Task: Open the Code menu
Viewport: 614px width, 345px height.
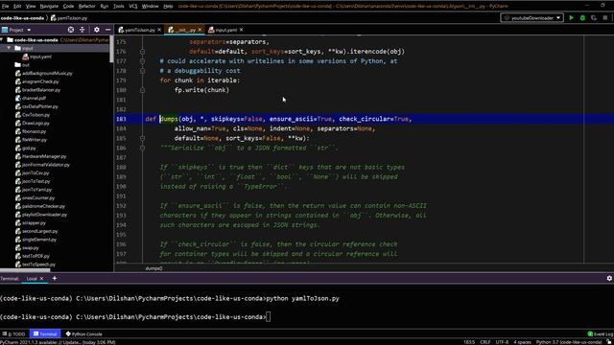Action: coord(68,7)
